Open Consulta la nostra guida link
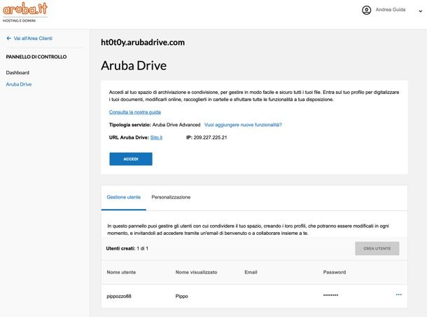The image size is (427, 317). (135, 112)
